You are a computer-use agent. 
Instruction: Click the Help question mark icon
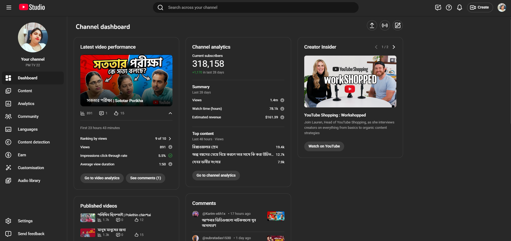pyautogui.click(x=449, y=7)
